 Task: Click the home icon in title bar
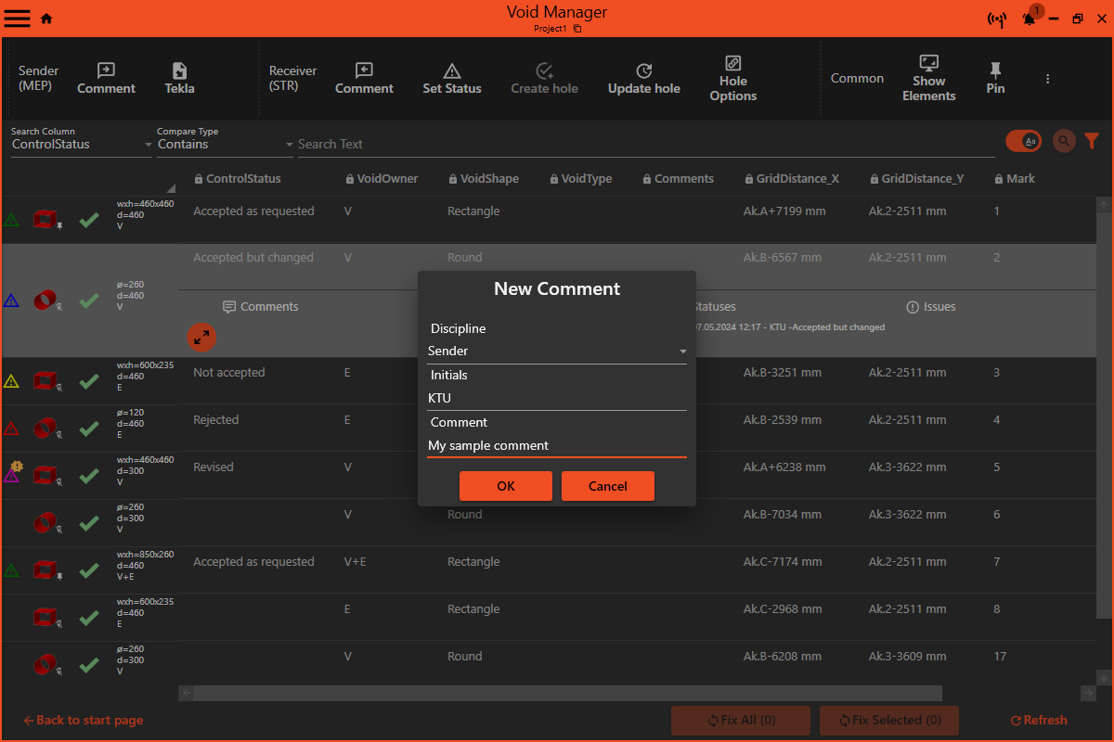coord(46,19)
